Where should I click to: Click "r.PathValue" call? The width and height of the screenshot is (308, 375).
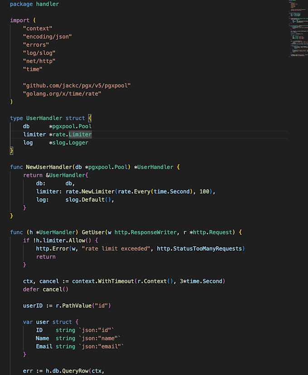73,306
